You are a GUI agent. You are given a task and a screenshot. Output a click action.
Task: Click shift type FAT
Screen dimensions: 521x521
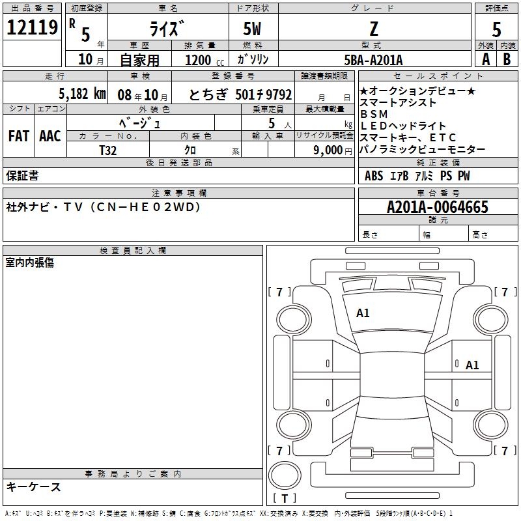[19, 136]
